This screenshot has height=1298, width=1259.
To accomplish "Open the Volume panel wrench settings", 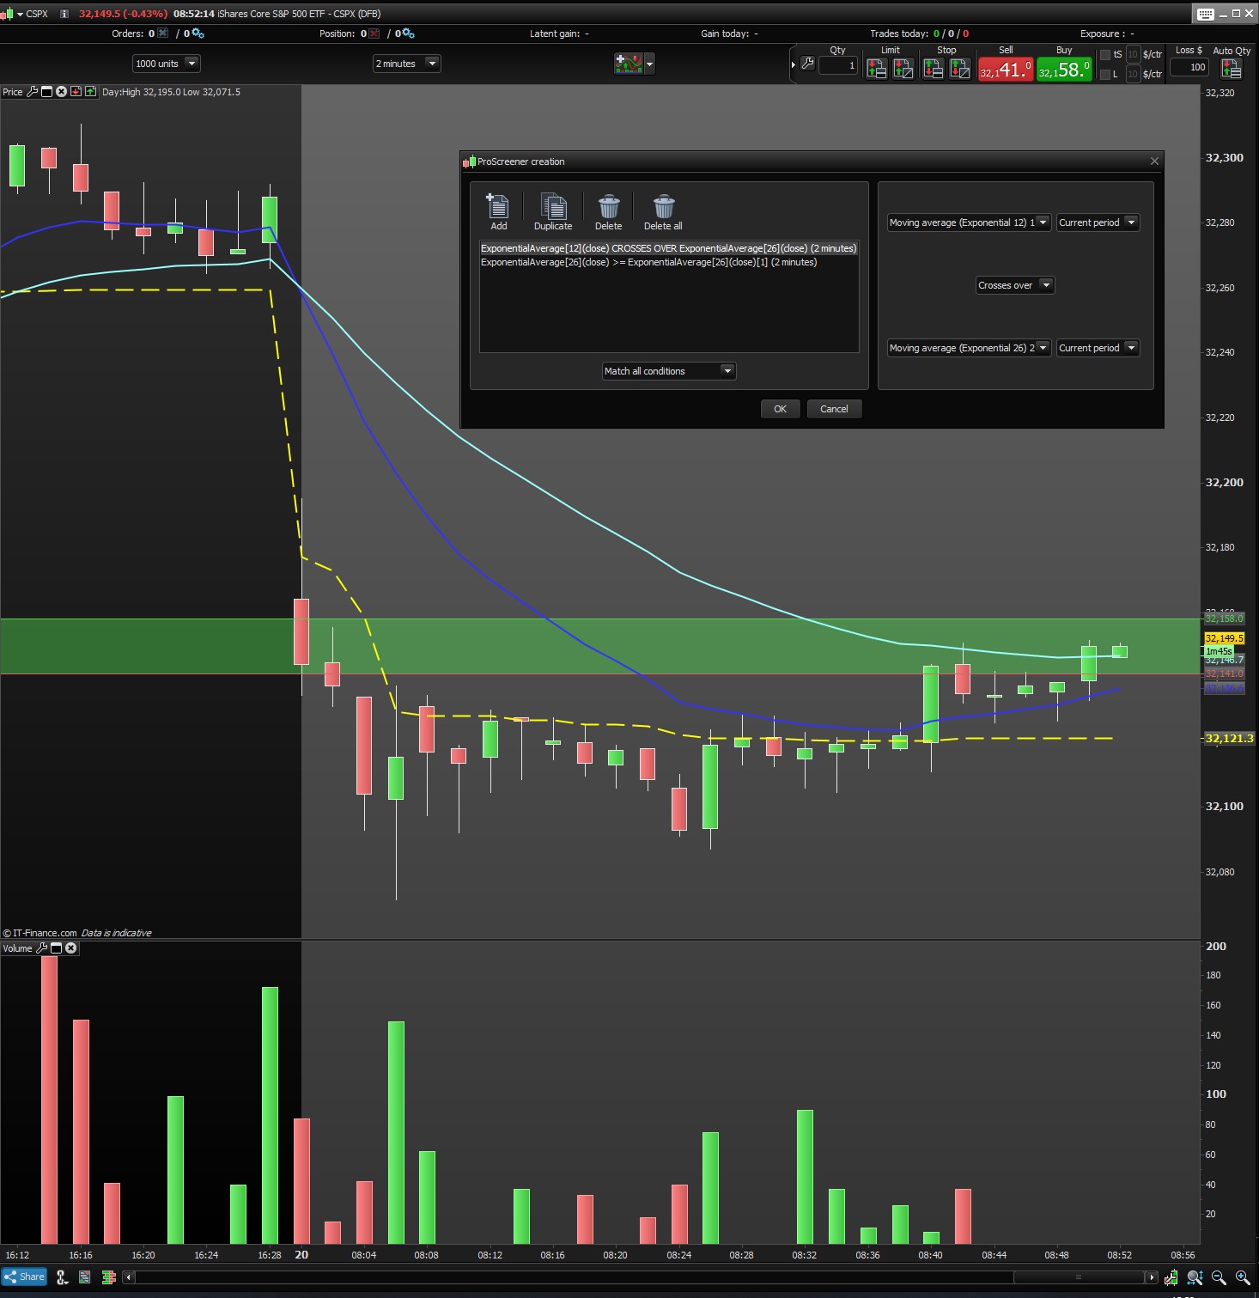I will 41,948.
